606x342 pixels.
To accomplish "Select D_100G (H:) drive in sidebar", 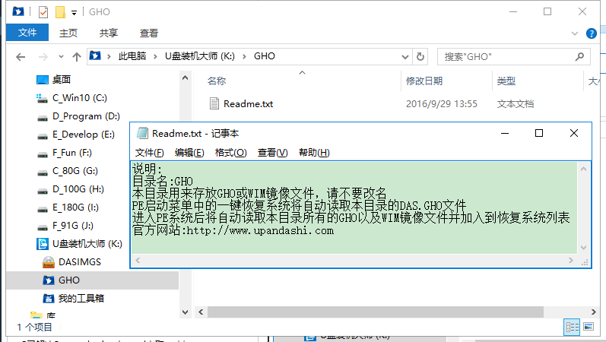I will tap(78, 189).
